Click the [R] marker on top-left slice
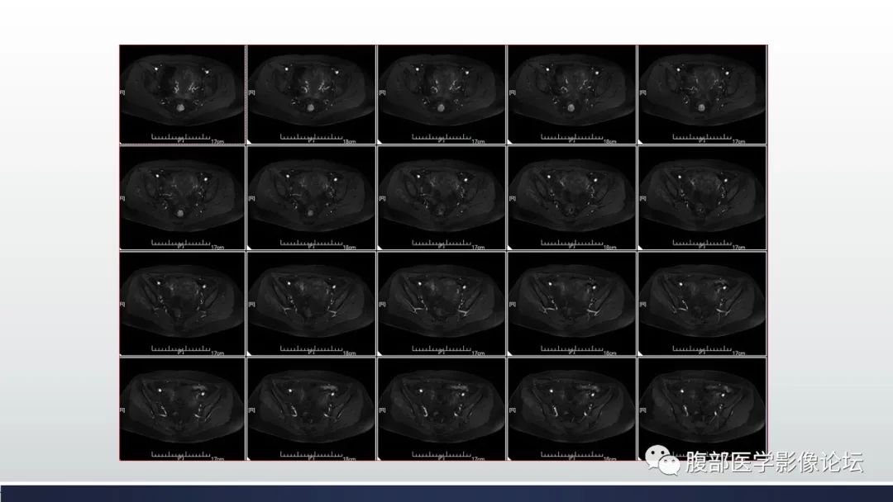The image size is (893, 502). (123, 92)
